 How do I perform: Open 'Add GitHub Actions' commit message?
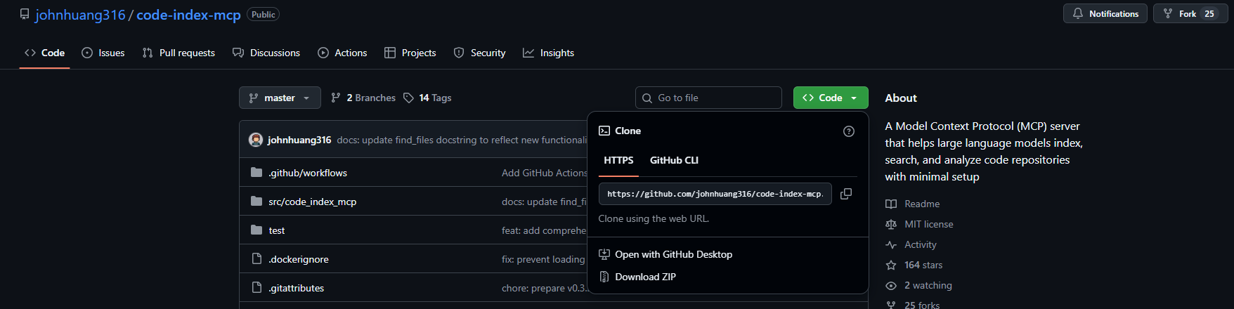point(545,173)
